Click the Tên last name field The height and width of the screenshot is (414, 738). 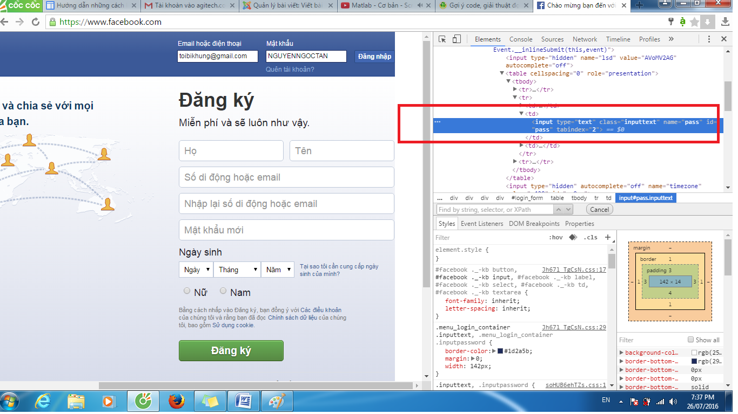[342, 151]
